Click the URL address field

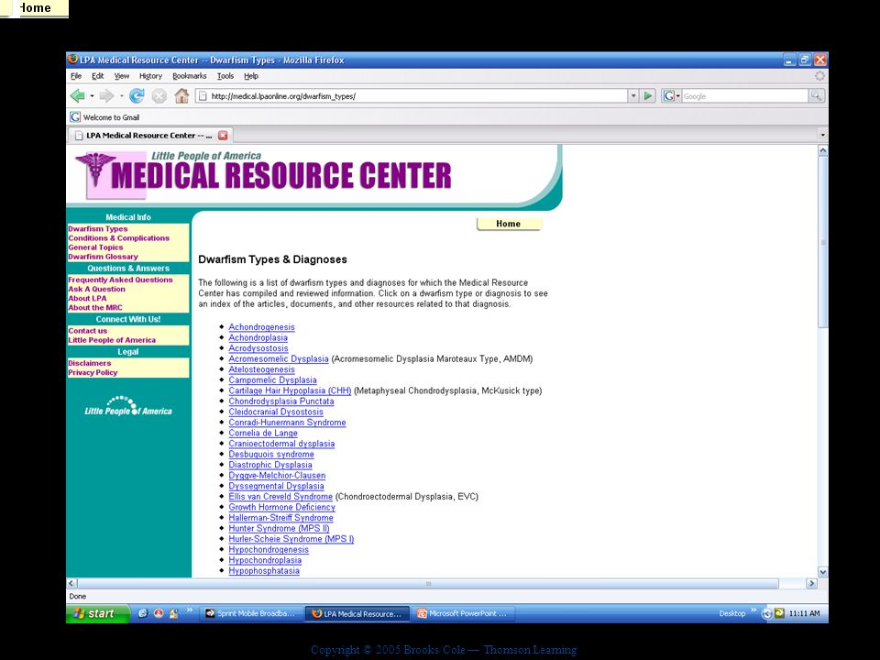click(412, 96)
